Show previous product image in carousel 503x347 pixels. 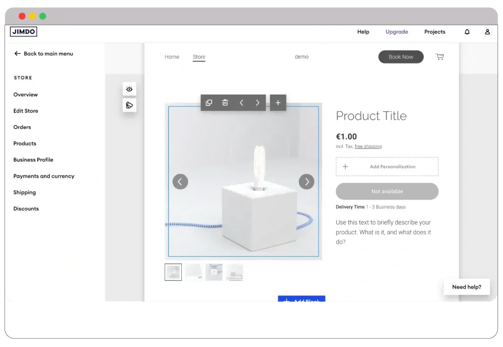point(180,182)
